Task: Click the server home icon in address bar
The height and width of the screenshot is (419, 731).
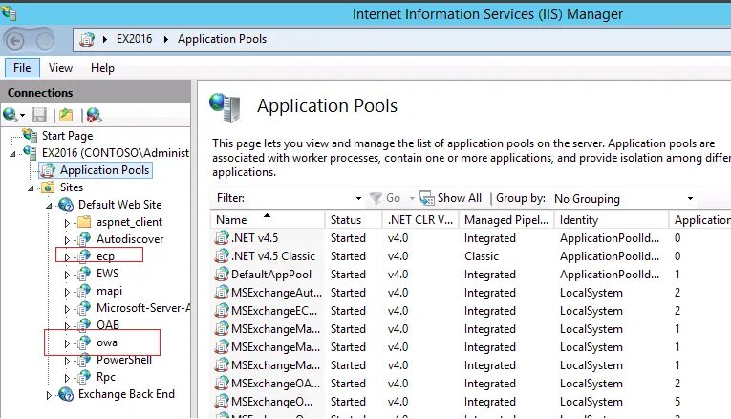Action: tap(87, 39)
